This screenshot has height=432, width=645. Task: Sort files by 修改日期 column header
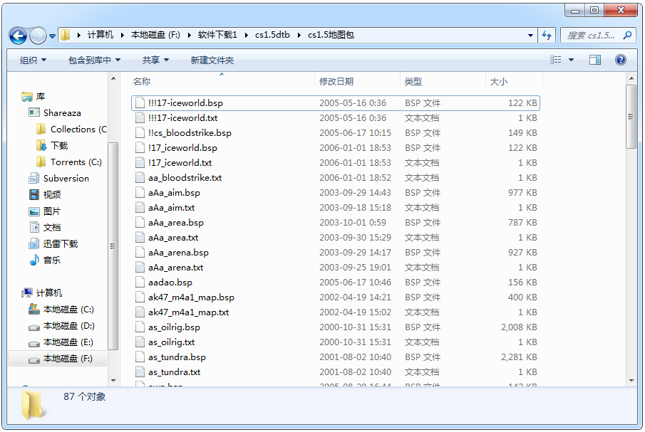point(336,82)
